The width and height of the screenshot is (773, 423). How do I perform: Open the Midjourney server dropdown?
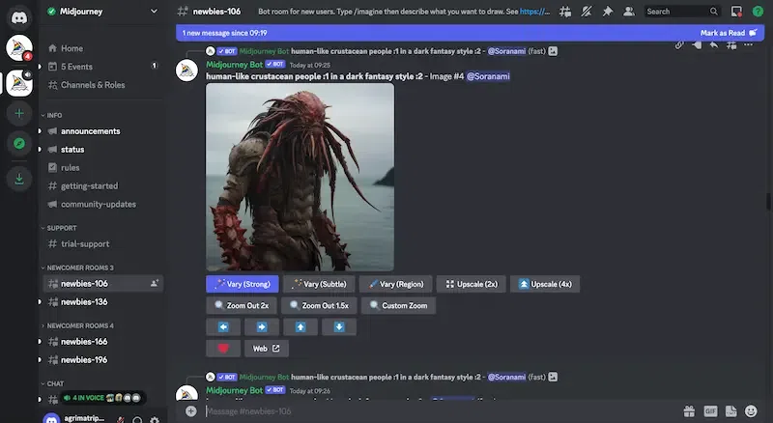[x=154, y=12]
